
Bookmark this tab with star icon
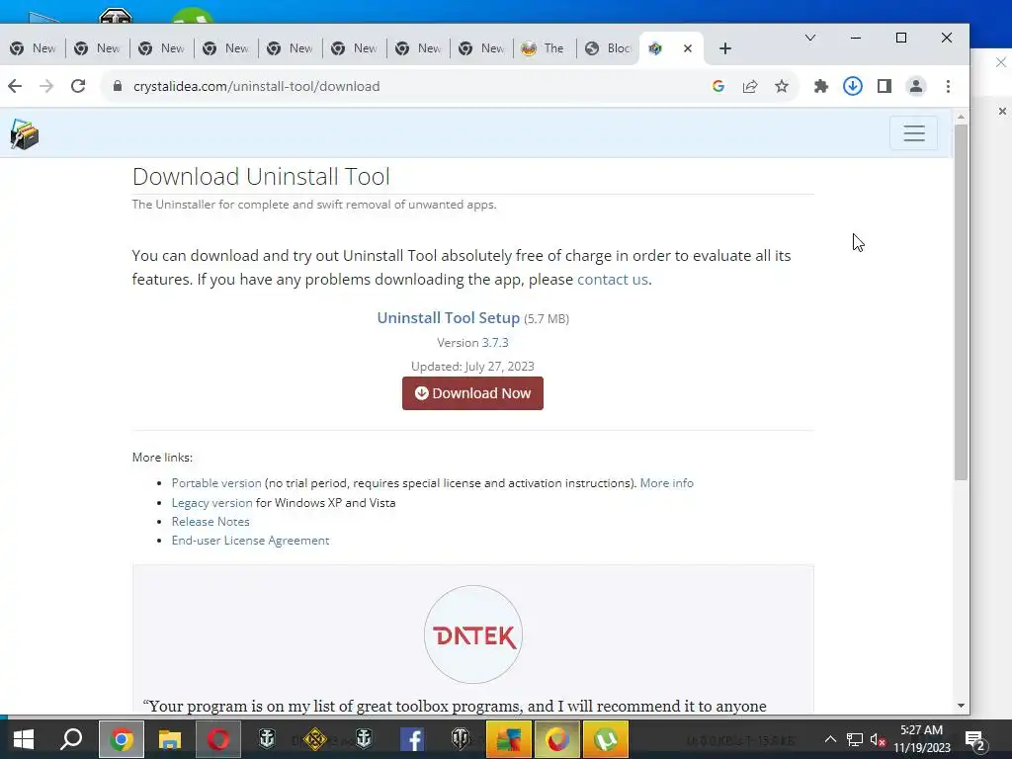point(782,86)
